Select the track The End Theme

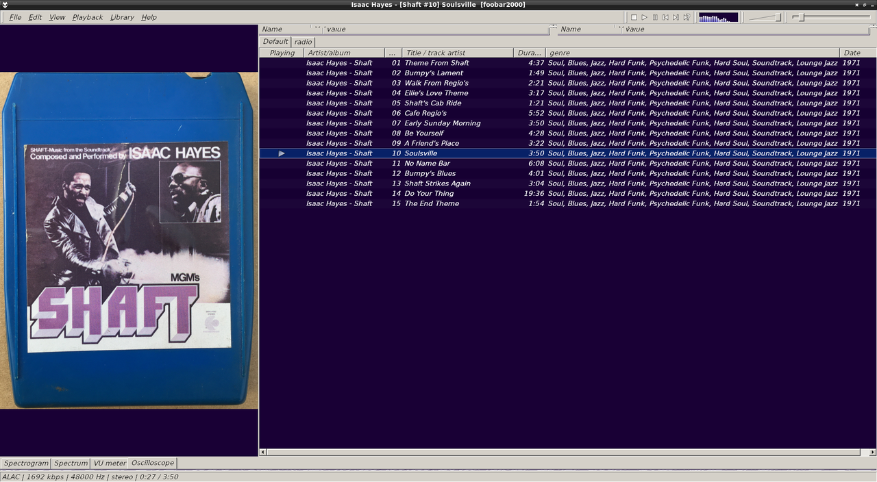click(568, 203)
